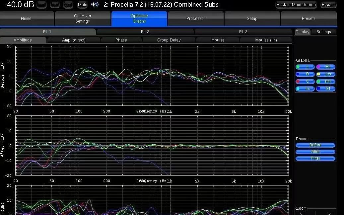The image size is (344, 215).
Task: Decrease volume with the minus button
Action: pyautogui.click(x=41, y=5)
